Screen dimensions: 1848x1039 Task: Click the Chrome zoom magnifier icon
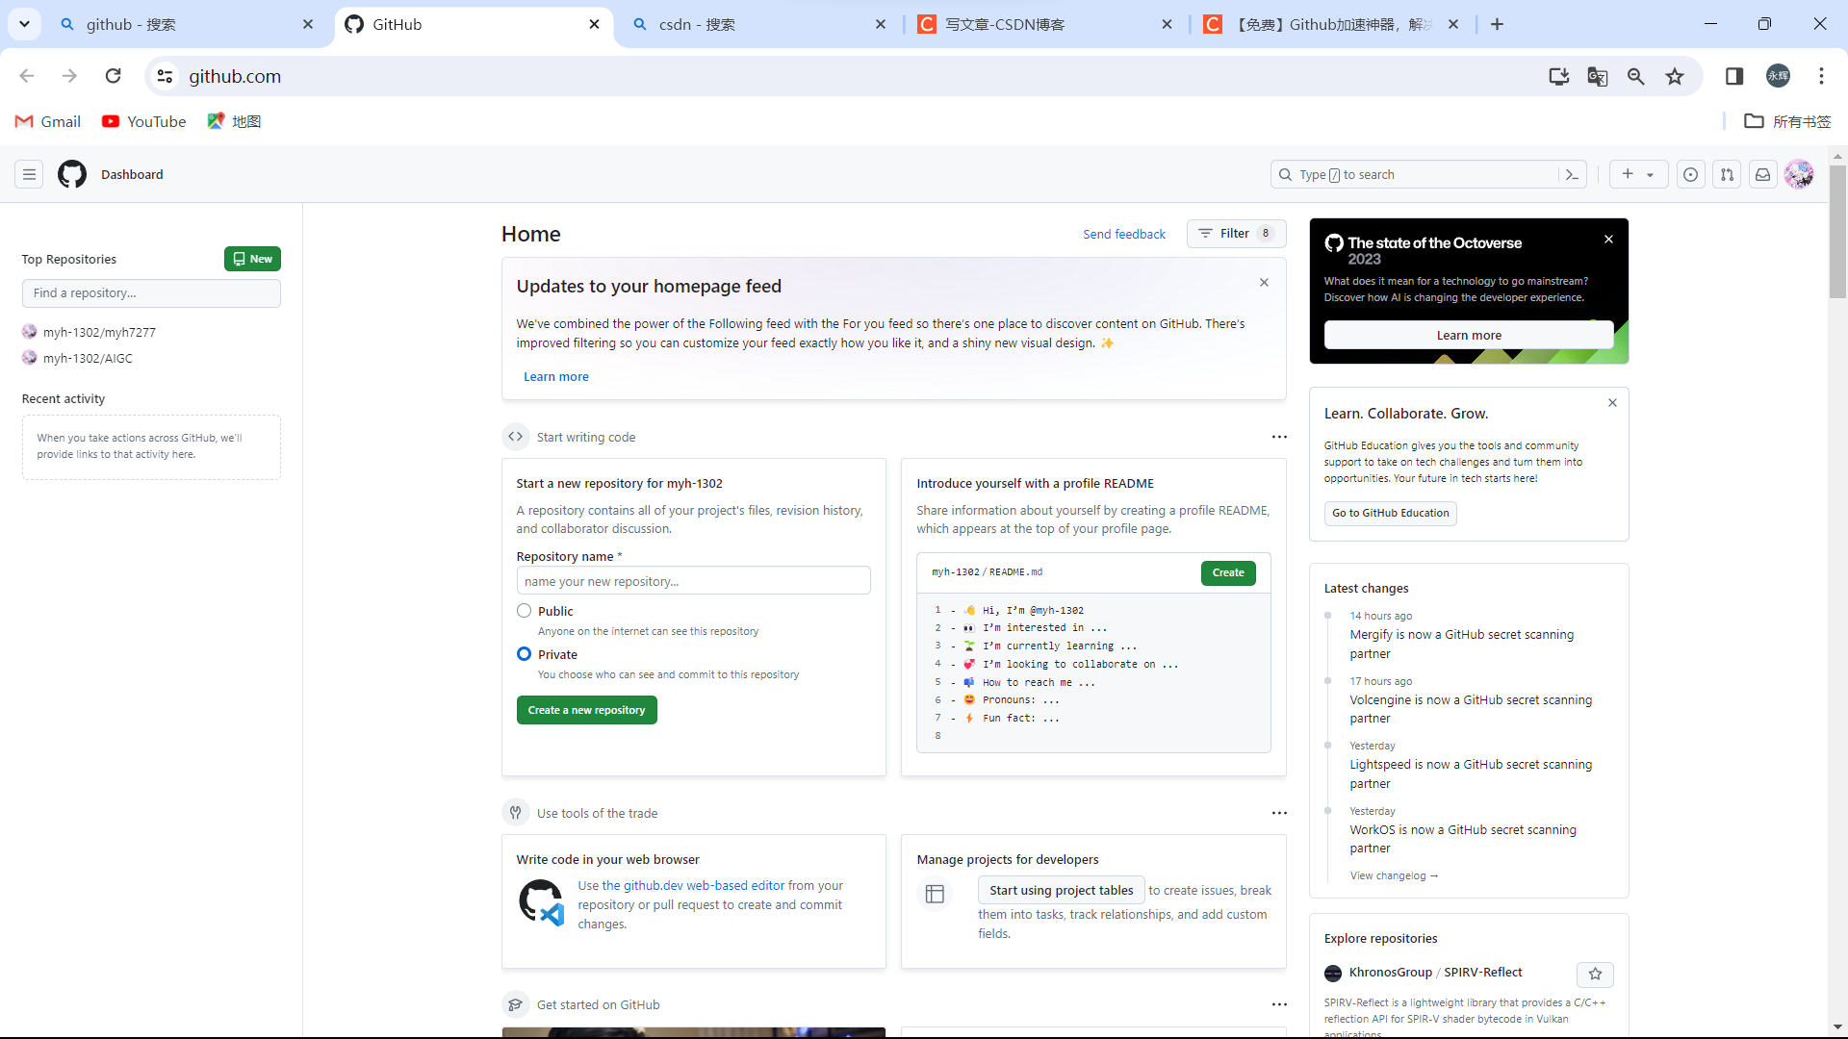pyautogui.click(x=1635, y=76)
